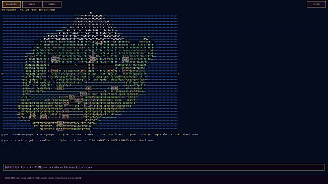The image size is (328, 184).
Task: Open the UNDER tab
Action: [x=32, y=4]
